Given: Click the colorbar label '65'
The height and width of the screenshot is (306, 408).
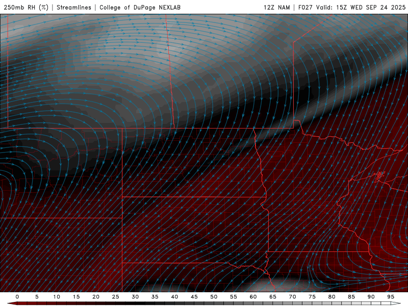Looking at the screenshot, I should [273, 297].
